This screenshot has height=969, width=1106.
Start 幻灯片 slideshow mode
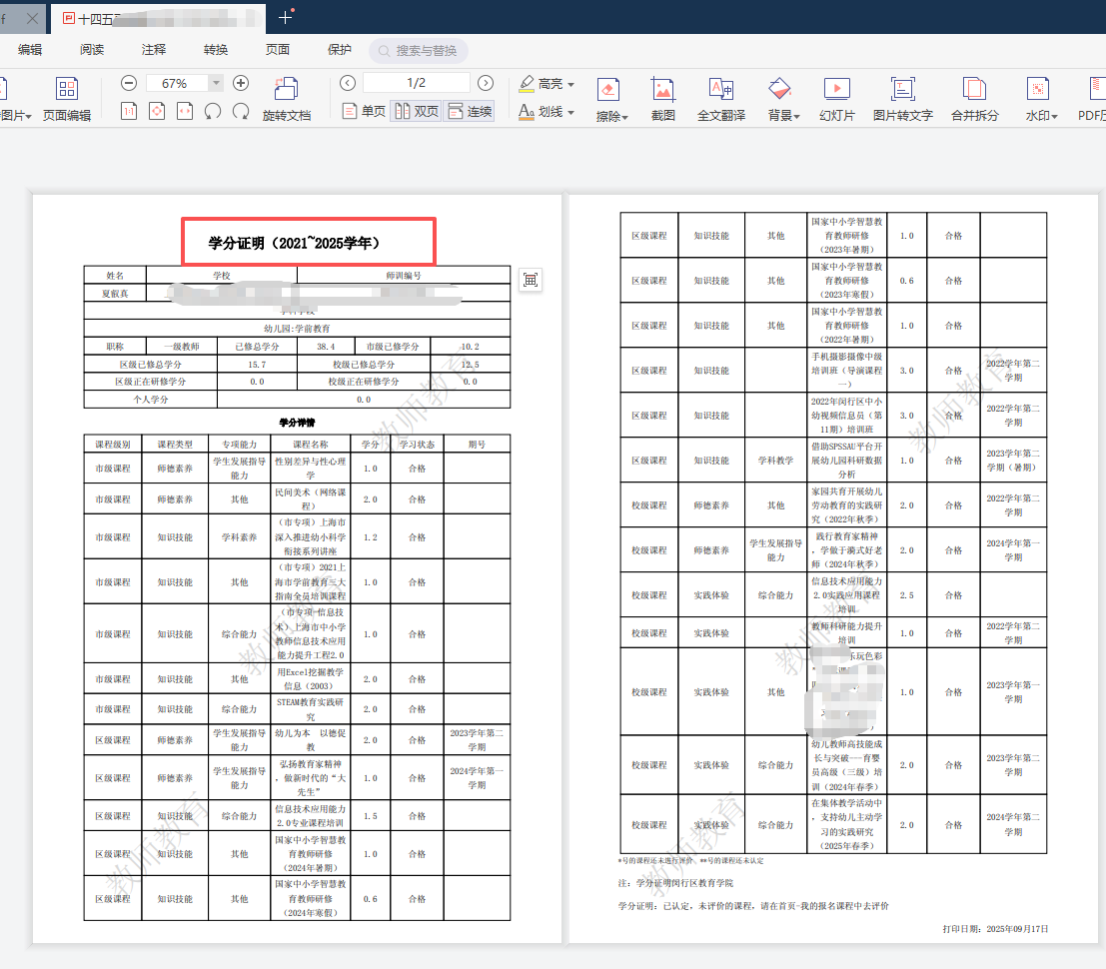tap(837, 99)
